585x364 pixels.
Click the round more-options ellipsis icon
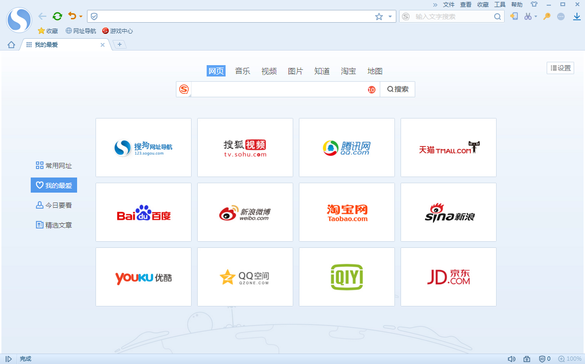[x=561, y=17]
